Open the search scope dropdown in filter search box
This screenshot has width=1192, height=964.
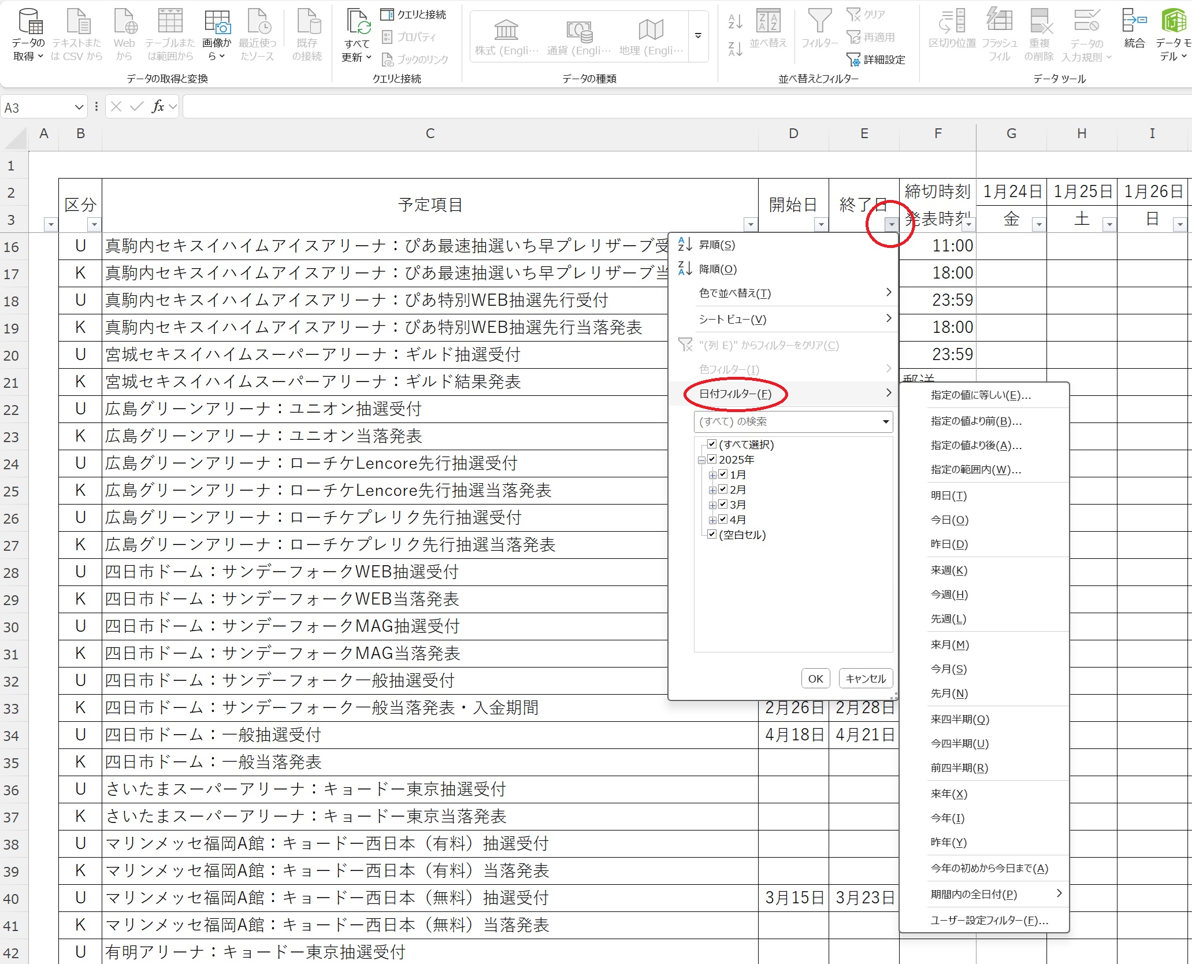click(x=885, y=422)
